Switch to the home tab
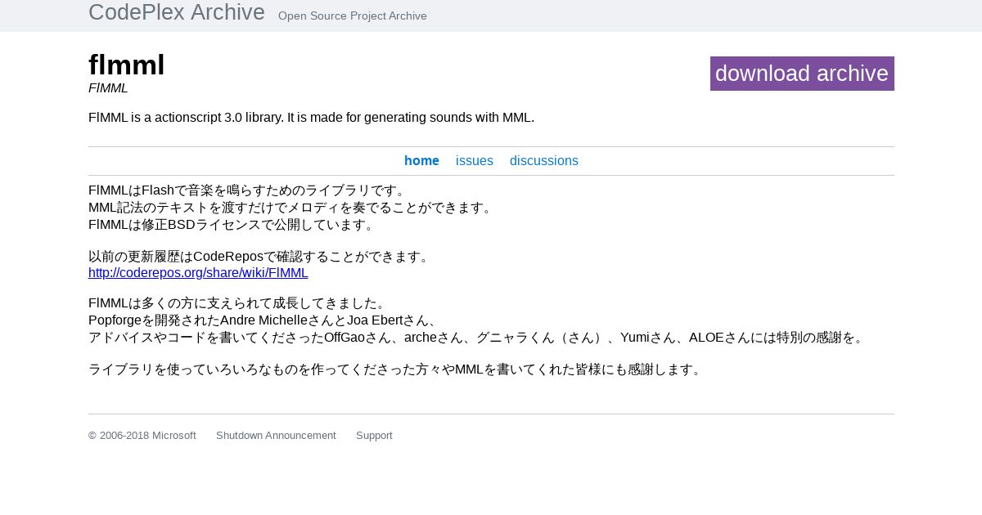The image size is (982, 515). pos(421,161)
